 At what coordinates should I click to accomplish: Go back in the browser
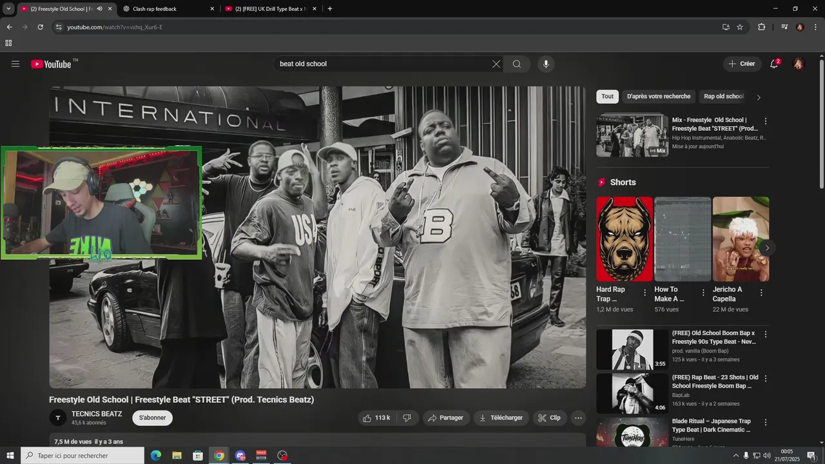point(9,27)
